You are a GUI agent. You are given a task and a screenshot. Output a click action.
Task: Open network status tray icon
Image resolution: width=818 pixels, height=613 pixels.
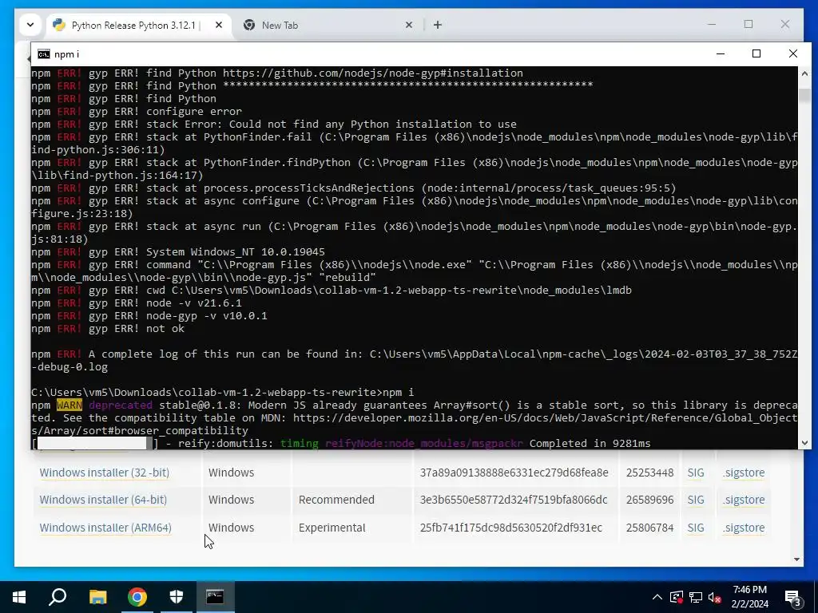pos(696,597)
